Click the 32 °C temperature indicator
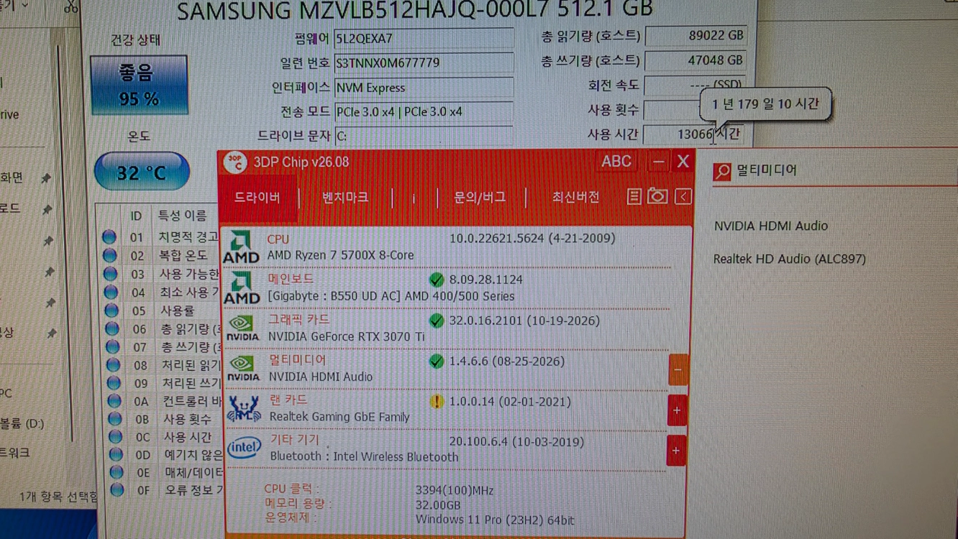This screenshot has height=539, width=958. tap(142, 172)
